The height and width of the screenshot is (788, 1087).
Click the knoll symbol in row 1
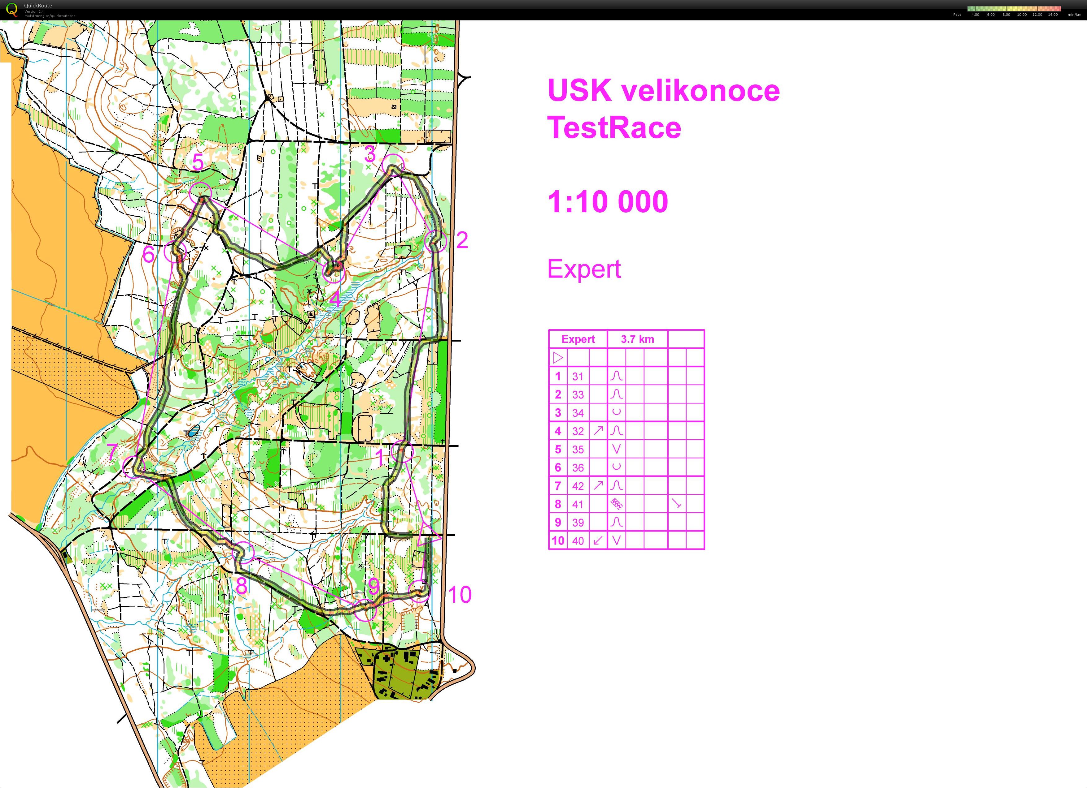(616, 376)
